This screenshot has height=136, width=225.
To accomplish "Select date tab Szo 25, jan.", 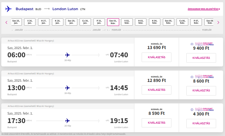I will tap(17, 22).
